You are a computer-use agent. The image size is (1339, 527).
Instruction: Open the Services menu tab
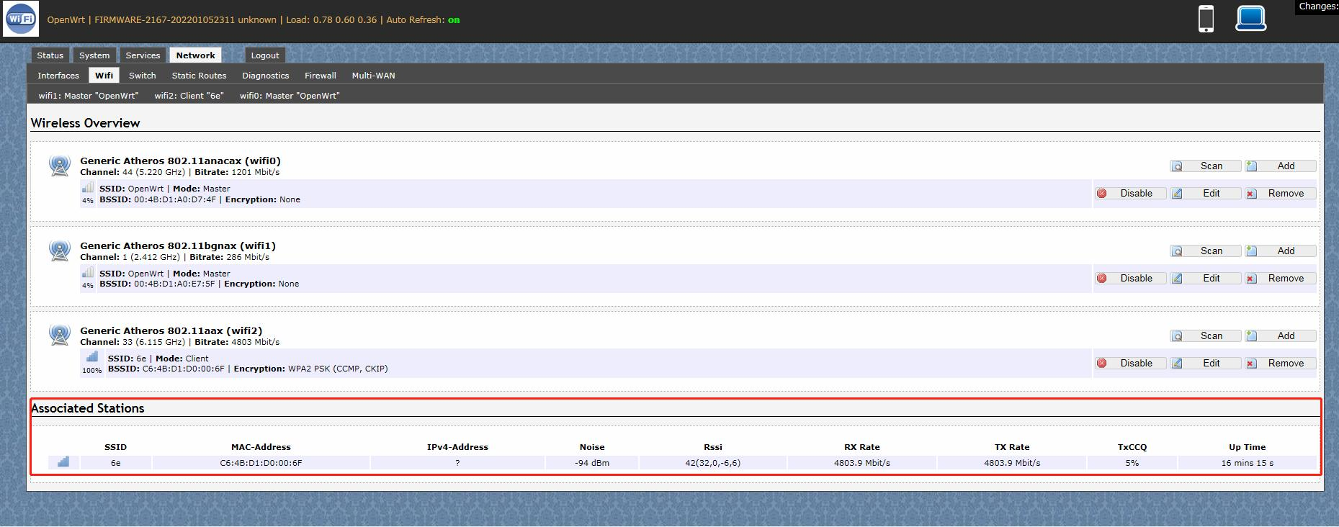[143, 55]
